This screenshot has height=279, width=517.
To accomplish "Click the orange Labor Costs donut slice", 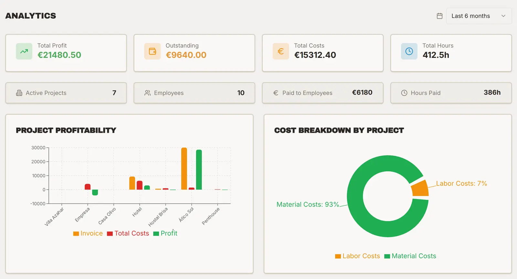I will (420, 188).
